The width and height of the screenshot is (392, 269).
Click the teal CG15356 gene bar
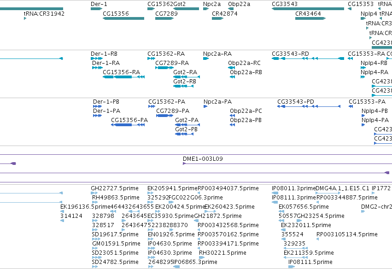[123, 18]
